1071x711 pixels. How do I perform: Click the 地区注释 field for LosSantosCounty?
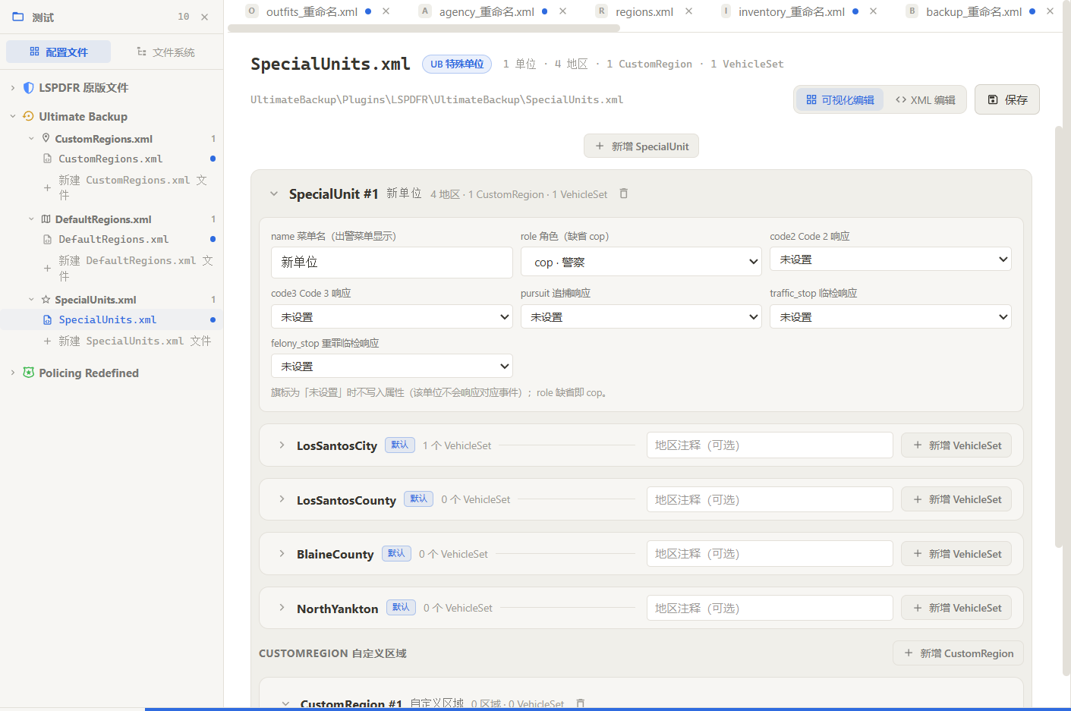pos(770,499)
